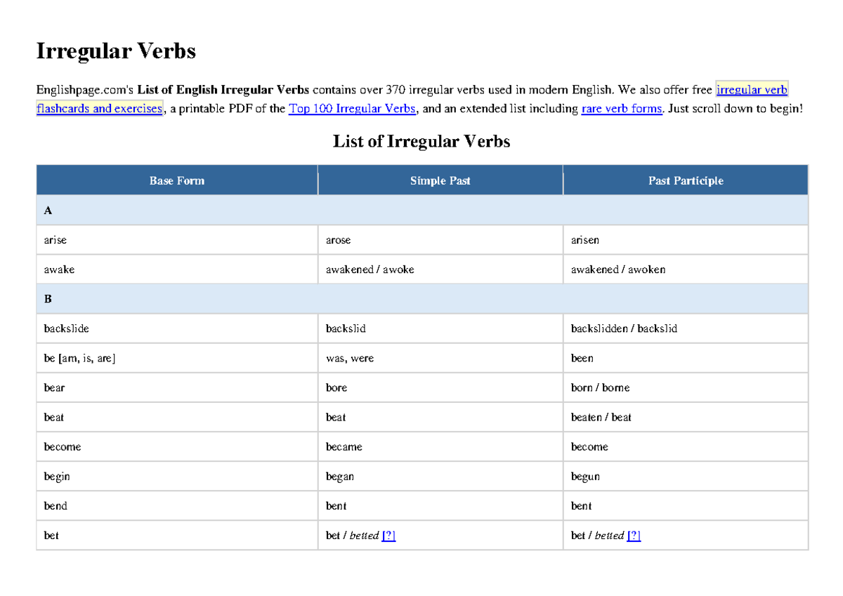Select the Base Form column header

(176, 180)
